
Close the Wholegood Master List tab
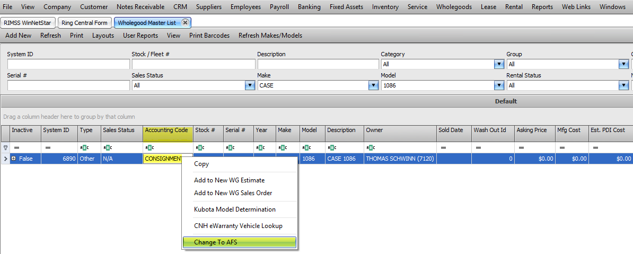pos(185,23)
